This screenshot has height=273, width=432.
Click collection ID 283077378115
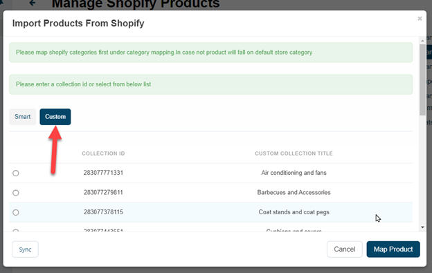pos(103,212)
